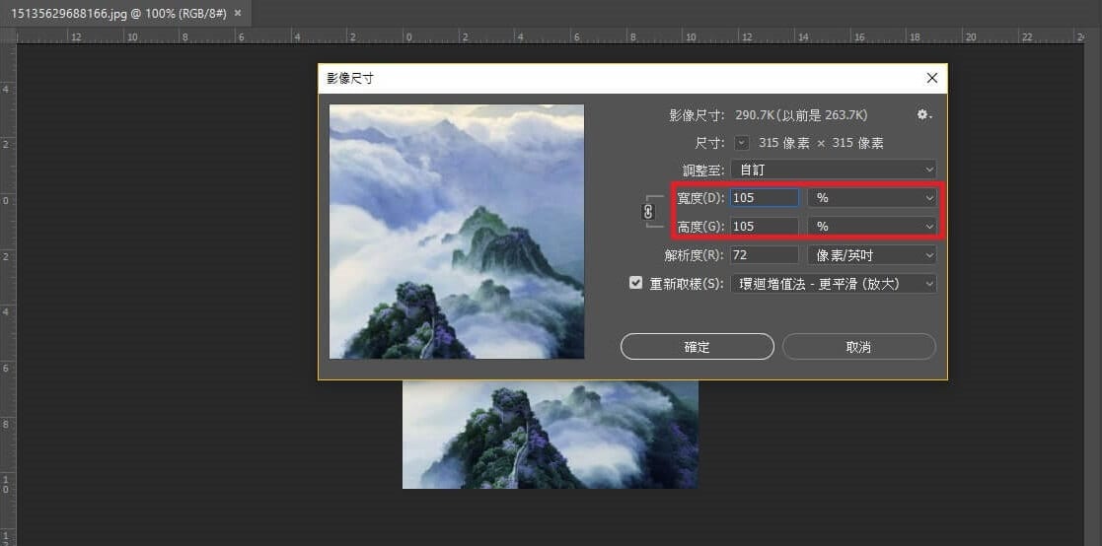Open the 尺寸 unit dropdown arrow
The image size is (1102, 546).
pyautogui.click(x=742, y=143)
